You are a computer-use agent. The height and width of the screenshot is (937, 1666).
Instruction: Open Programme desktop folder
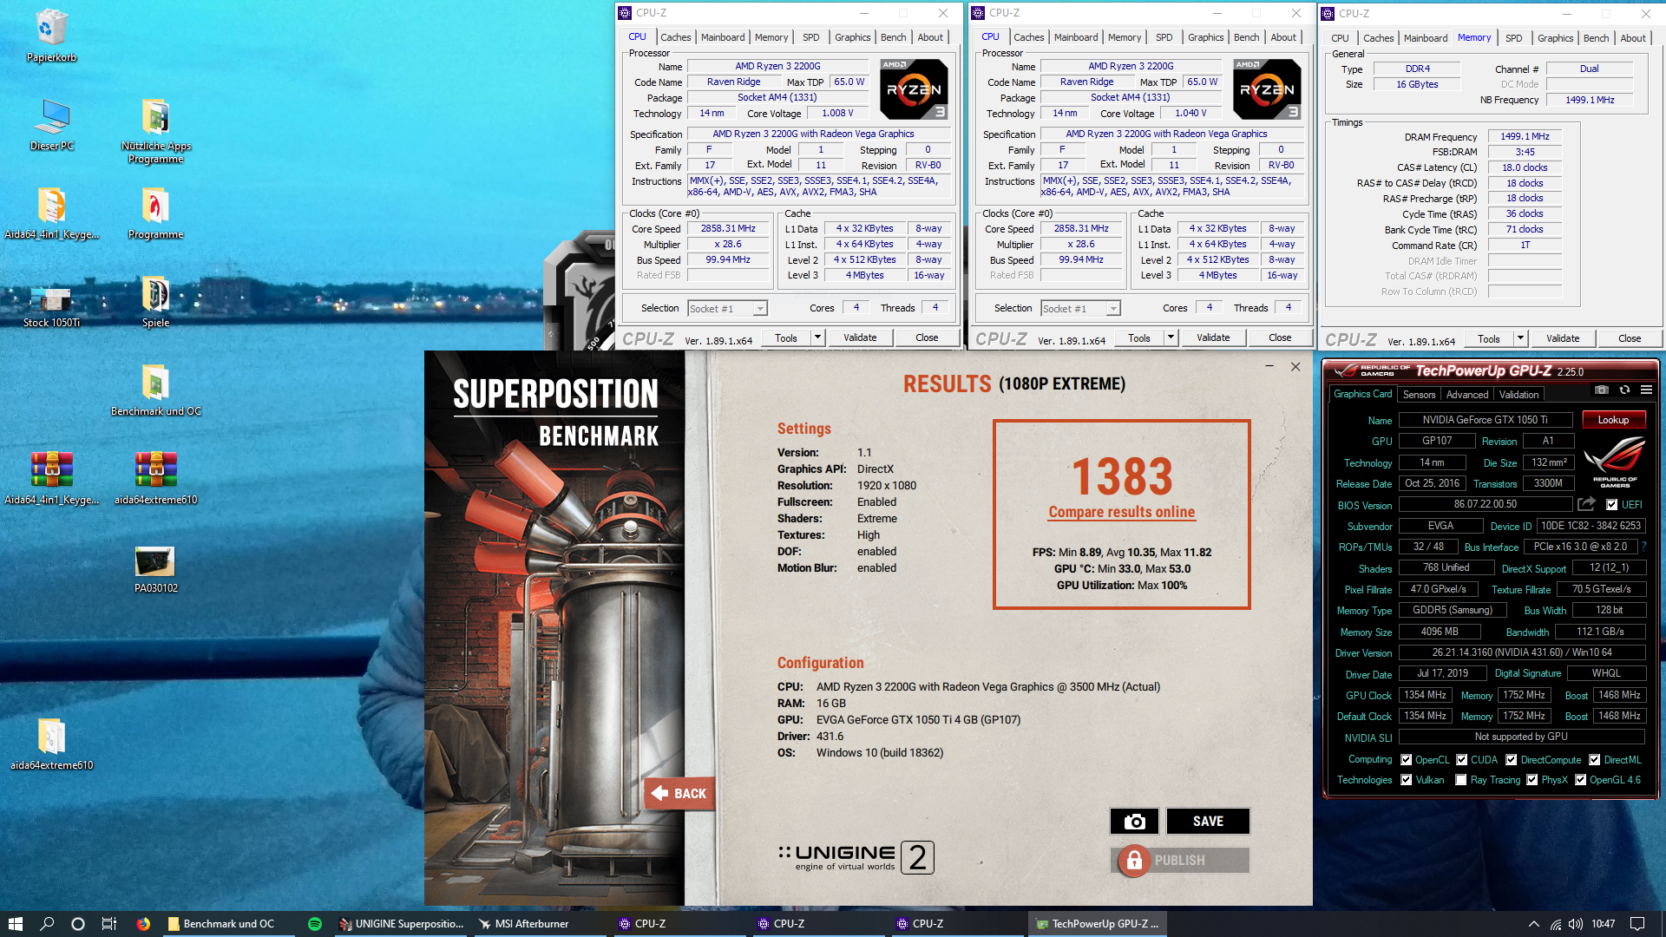(x=155, y=213)
